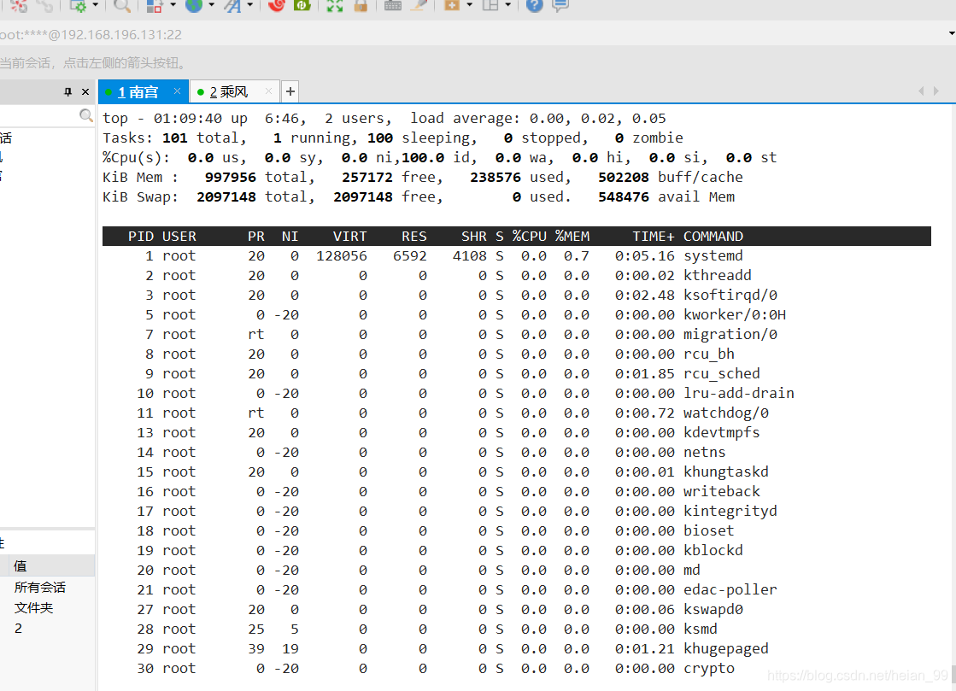The width and height of the screenshot is (956, 691).
Task: Click the TIME+ column header
Action: point(653,237)
